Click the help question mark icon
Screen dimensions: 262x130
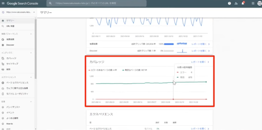tap(230, 3)
